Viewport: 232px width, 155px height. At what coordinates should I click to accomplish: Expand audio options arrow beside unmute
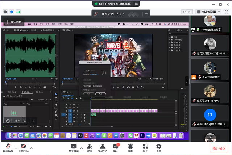[16, 148]
